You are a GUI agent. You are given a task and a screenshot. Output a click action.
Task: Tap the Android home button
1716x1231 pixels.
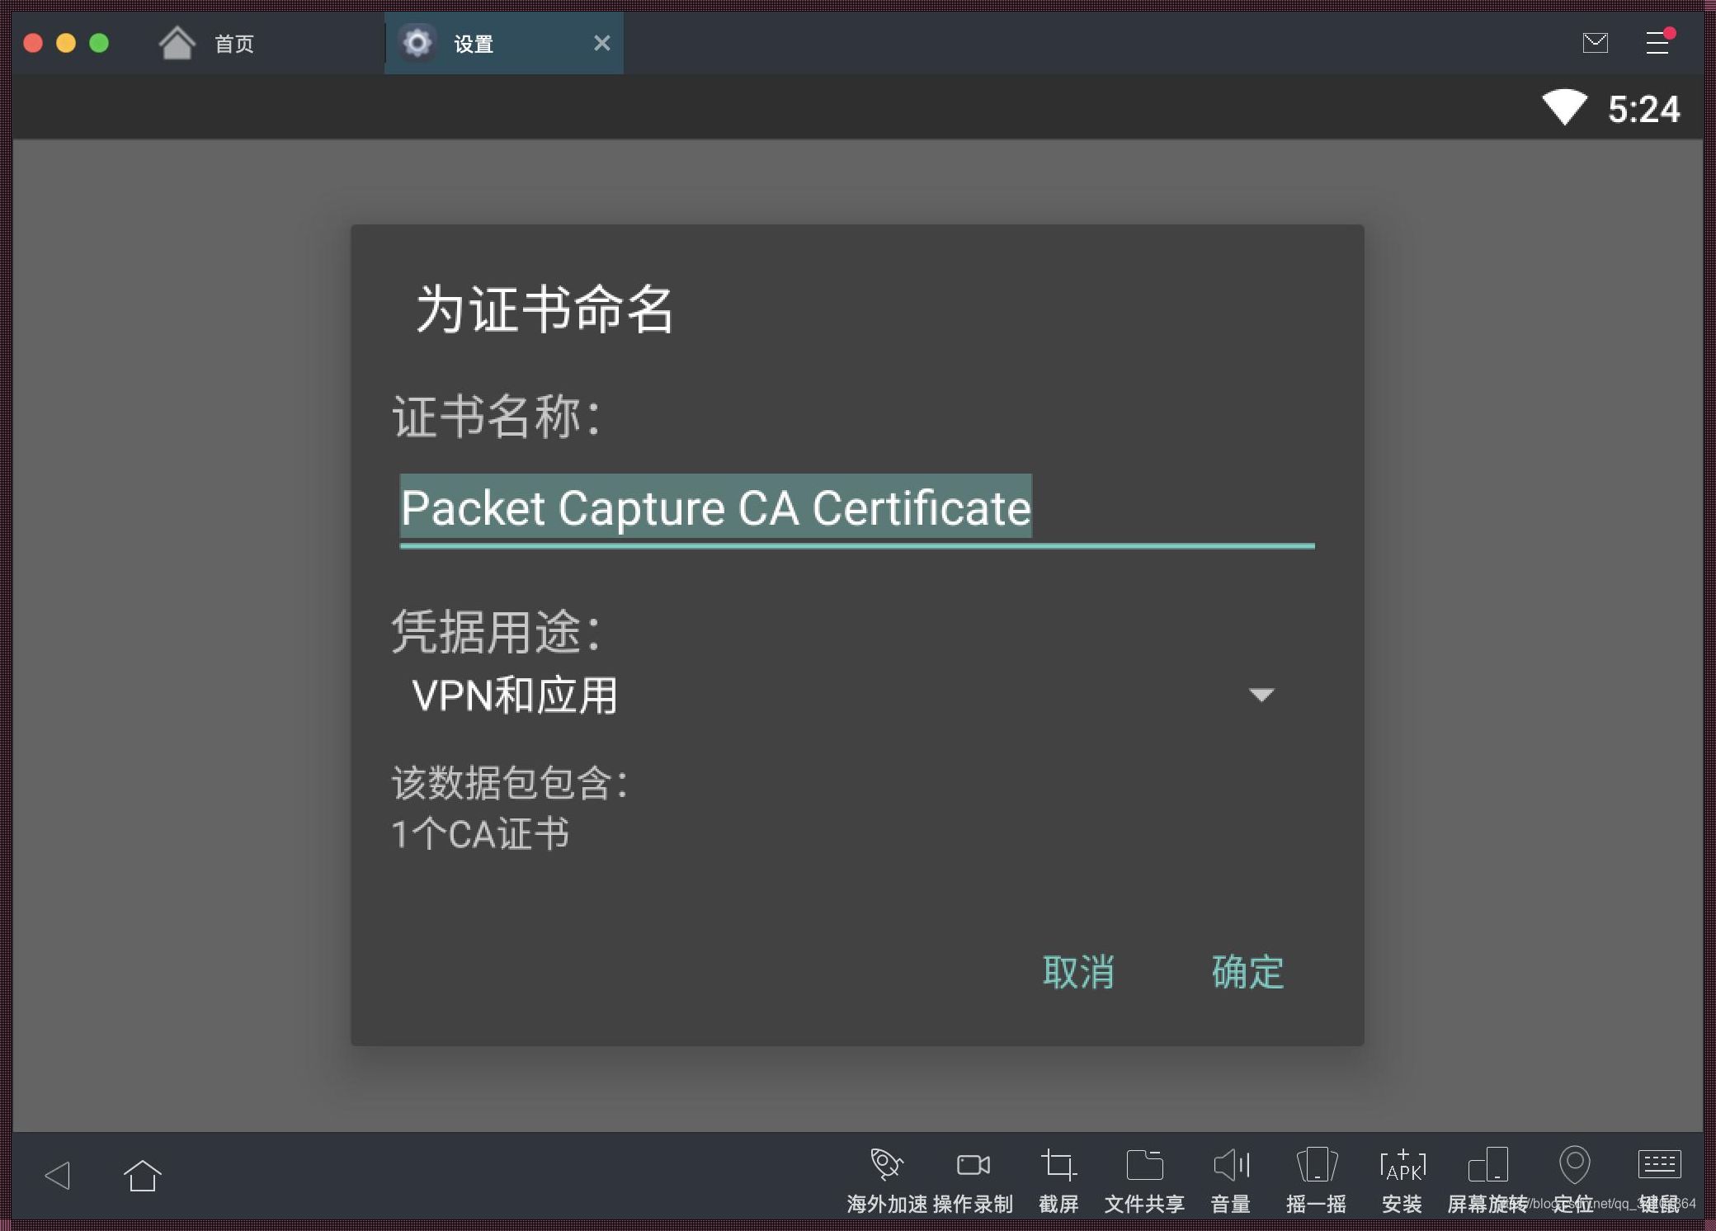point(142,1175)
